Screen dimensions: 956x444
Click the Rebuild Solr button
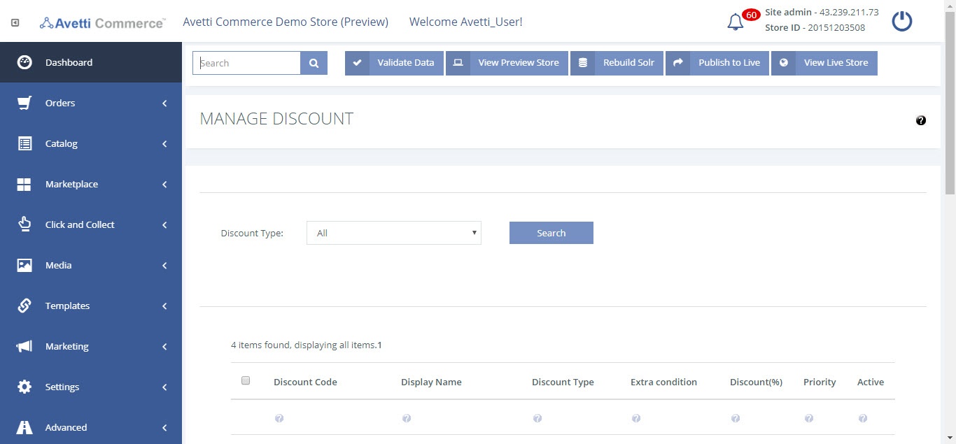tap(617, 63)
